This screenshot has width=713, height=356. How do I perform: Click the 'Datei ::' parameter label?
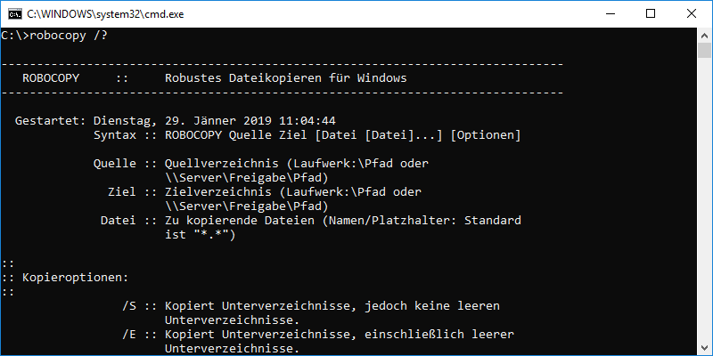pos(128,221)
